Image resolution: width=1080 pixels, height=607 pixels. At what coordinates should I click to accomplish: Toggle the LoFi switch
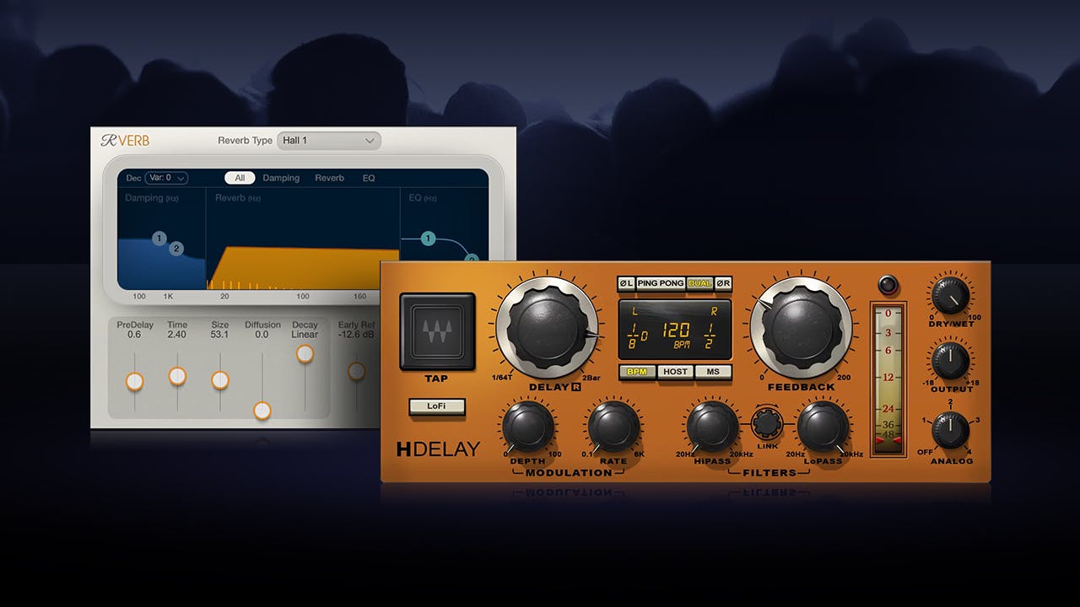coord(436,406)
